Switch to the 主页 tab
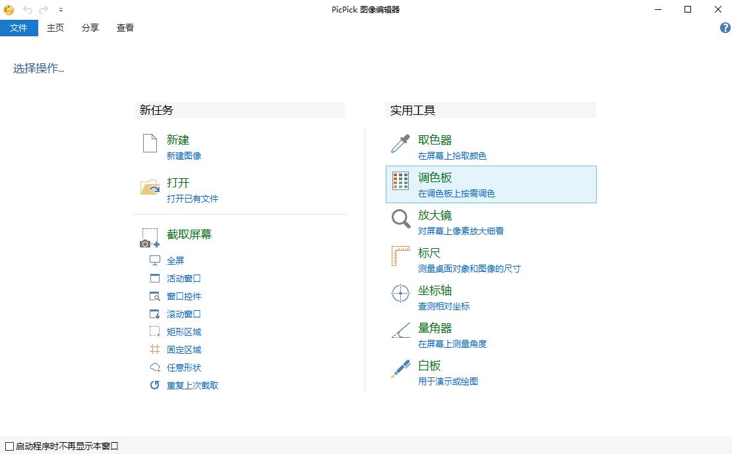 (x=55, y=28)
